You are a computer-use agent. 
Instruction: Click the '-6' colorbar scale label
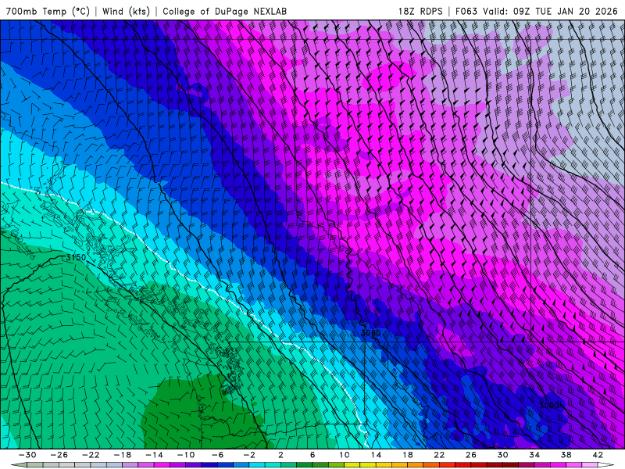(218, 455)
